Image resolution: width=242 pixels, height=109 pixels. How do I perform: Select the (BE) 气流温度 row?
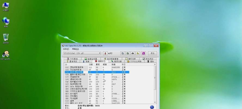(97, 98)
